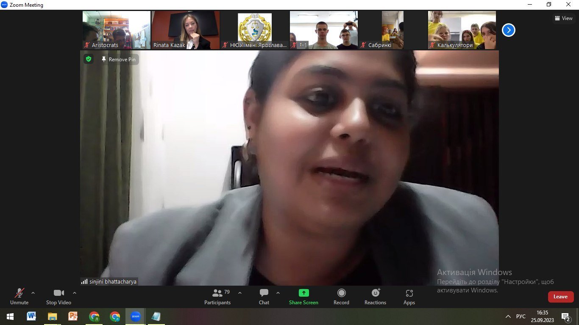Show next page of participant thumbnails

coord(508,30)
